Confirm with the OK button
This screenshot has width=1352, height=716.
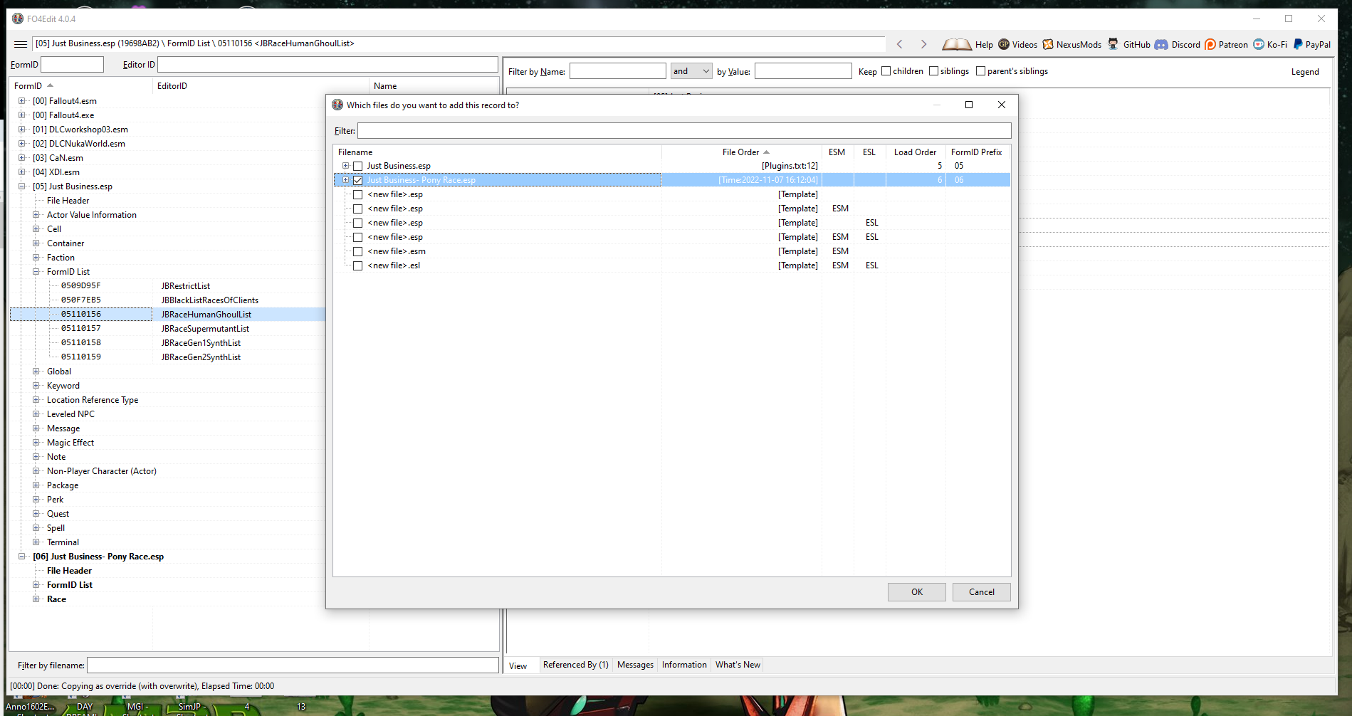point(917,592)
